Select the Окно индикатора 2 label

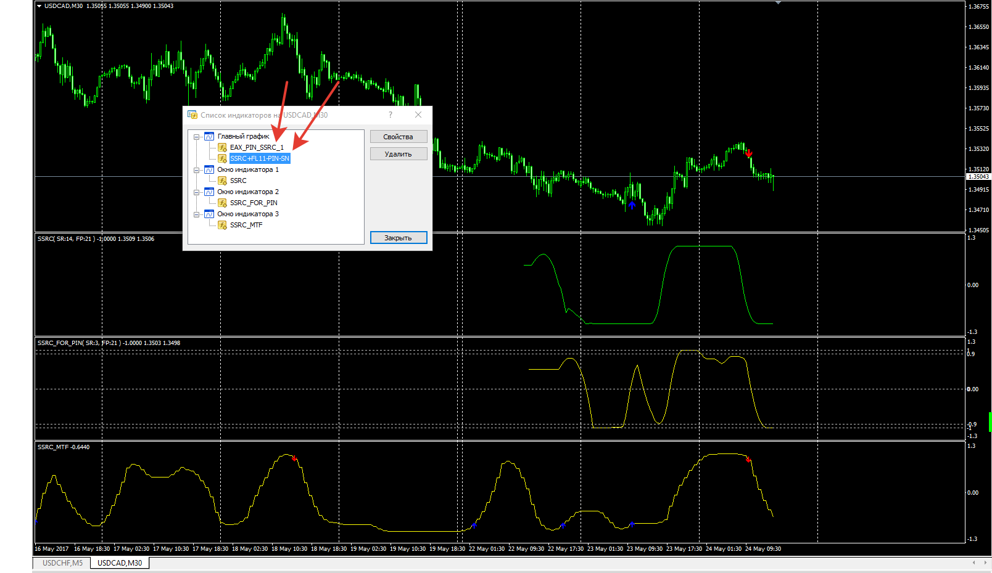point(248,192)
